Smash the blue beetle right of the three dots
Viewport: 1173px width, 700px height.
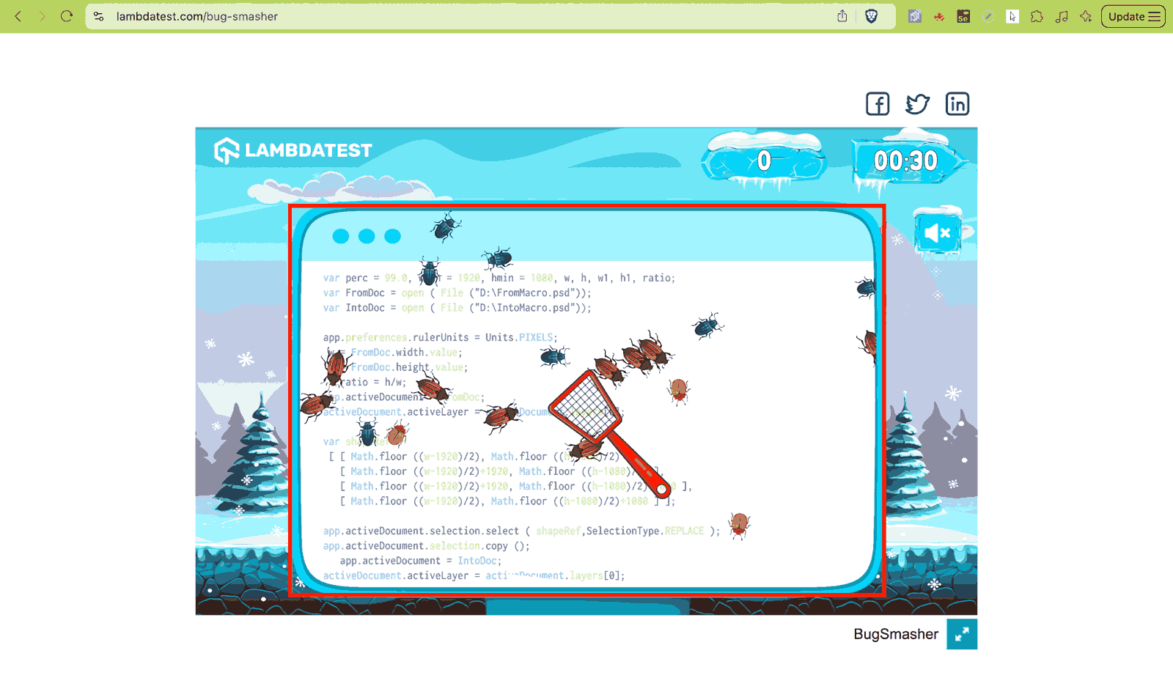[444, 227]
